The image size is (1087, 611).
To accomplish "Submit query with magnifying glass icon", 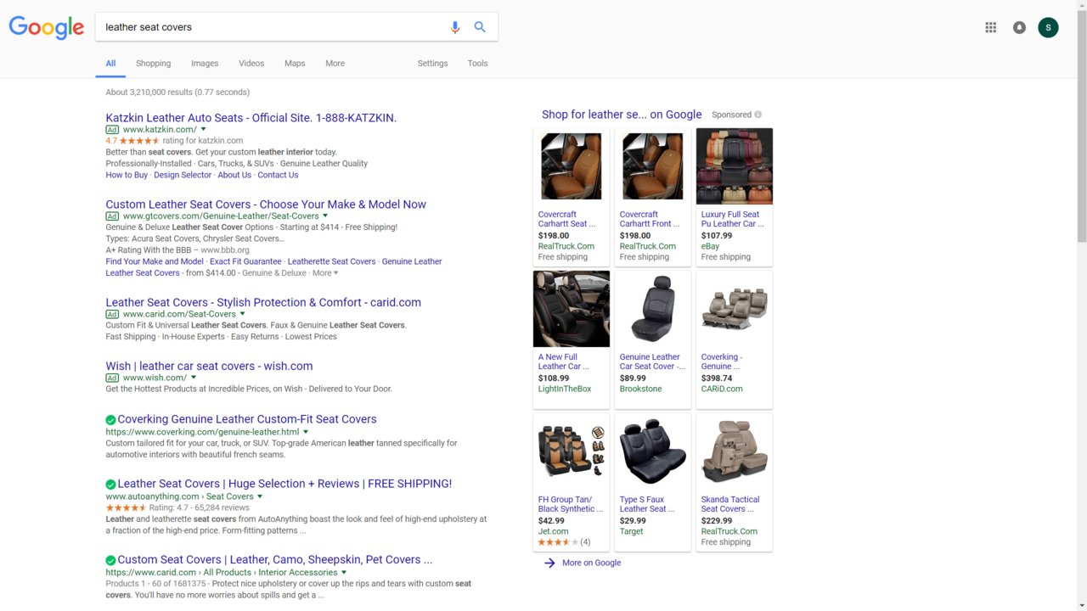I will [x=480, y=27].
